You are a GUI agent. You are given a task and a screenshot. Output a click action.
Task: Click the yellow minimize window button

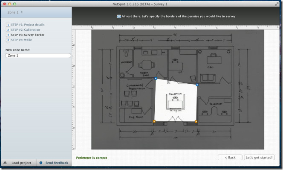point(9,4)
